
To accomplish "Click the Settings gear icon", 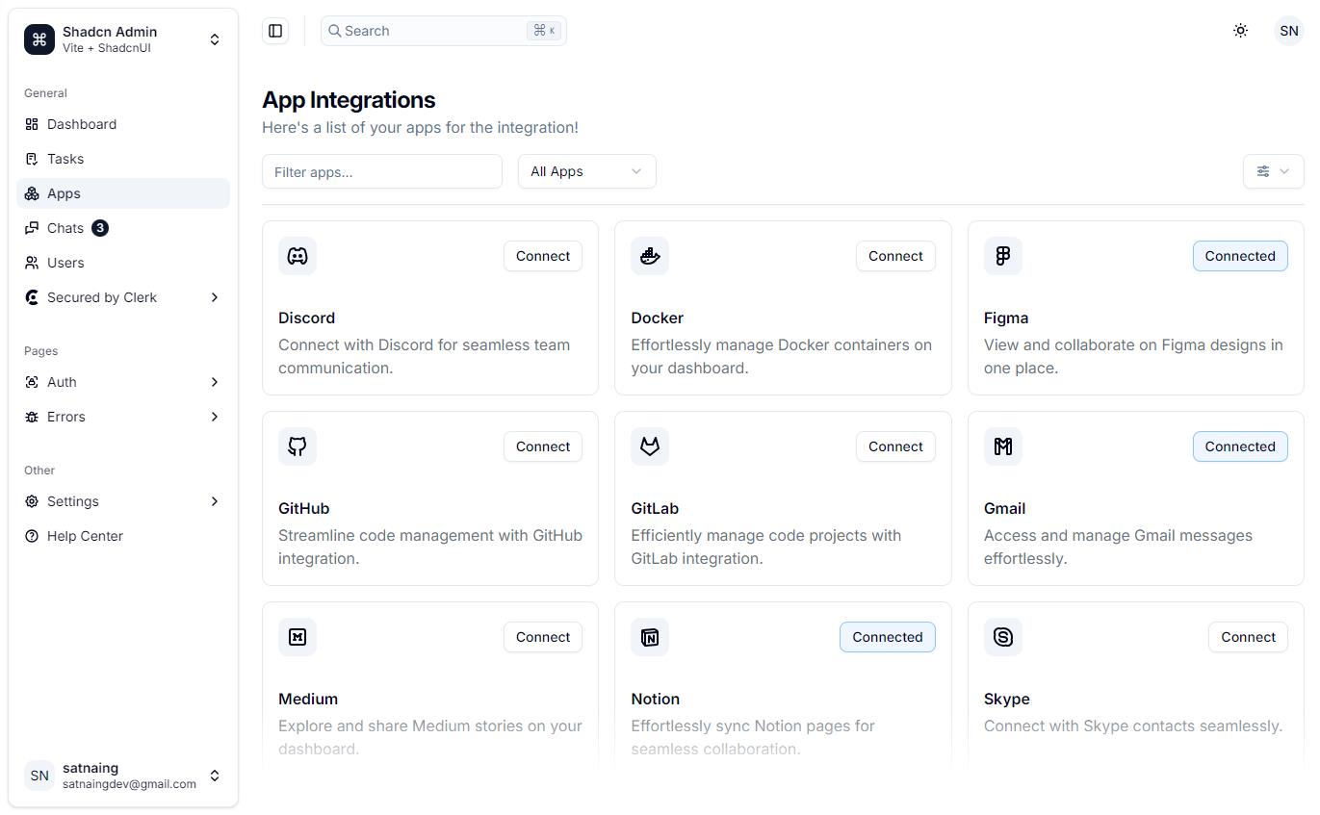I will click(32, 501).
